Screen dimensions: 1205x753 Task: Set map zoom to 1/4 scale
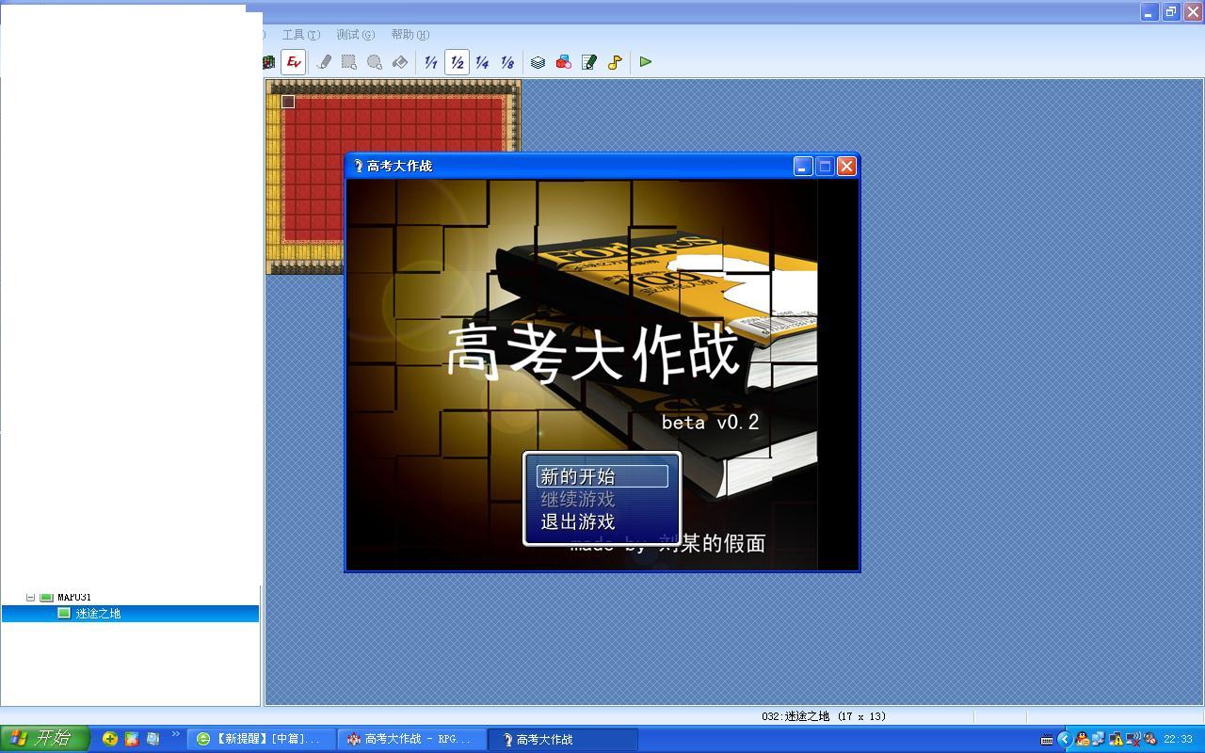482,62
